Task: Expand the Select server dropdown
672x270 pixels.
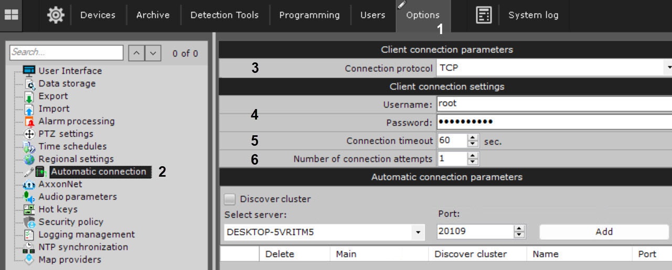Action: point(418,232)
